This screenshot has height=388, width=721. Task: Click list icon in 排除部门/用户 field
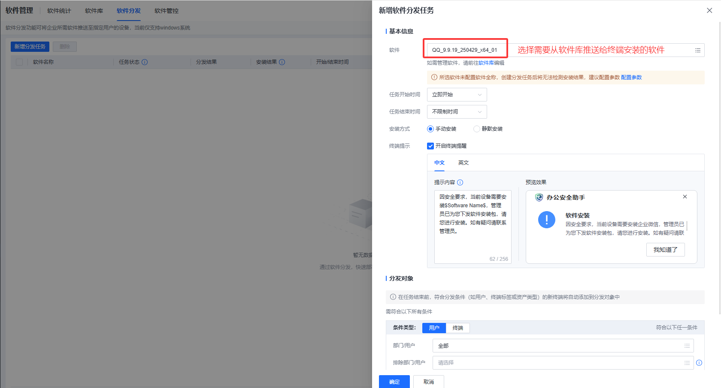[x=687, y=363]
